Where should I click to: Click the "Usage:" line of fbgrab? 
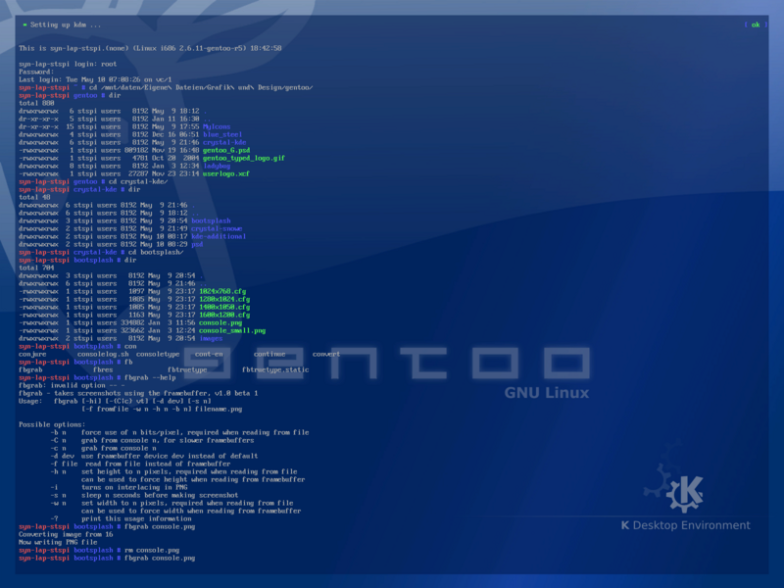coord(115,401)
